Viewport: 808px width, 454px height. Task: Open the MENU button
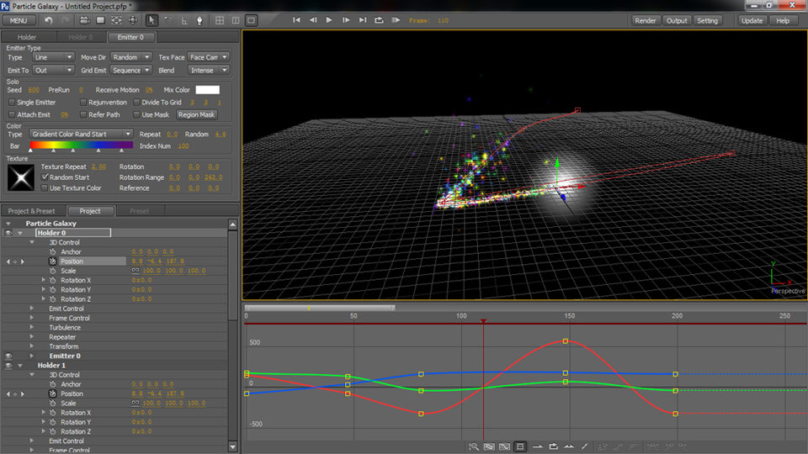tap(19, 20)
